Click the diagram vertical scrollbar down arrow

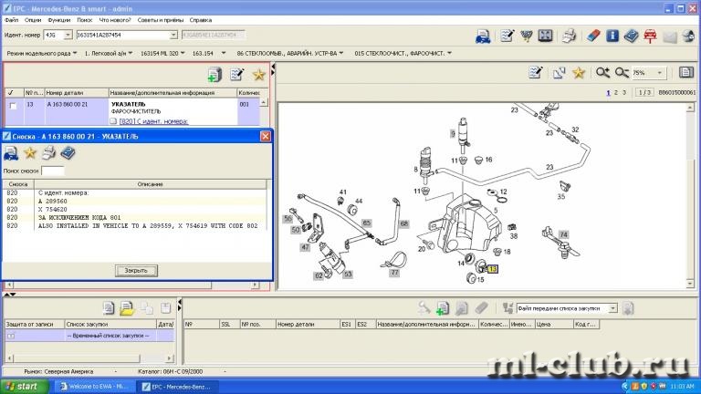pyautogui.click(x=690, y=284)
